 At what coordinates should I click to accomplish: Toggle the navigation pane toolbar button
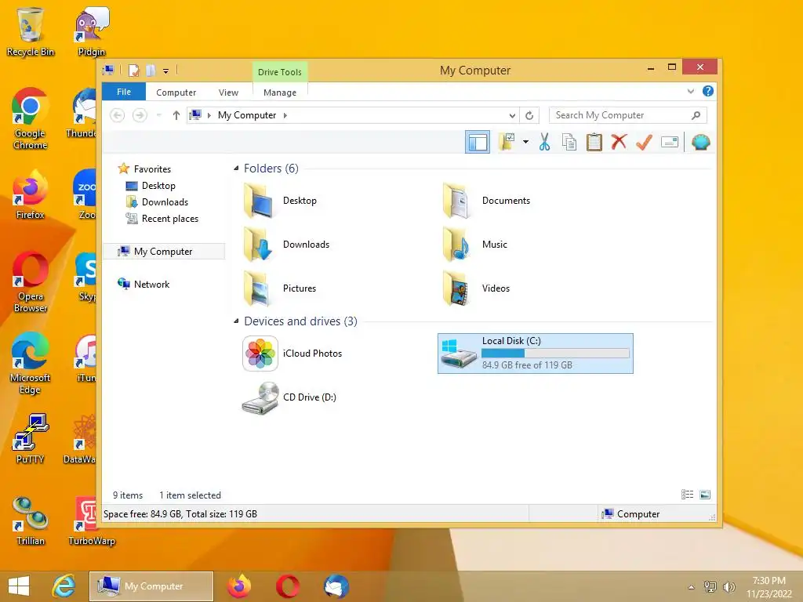477,142
